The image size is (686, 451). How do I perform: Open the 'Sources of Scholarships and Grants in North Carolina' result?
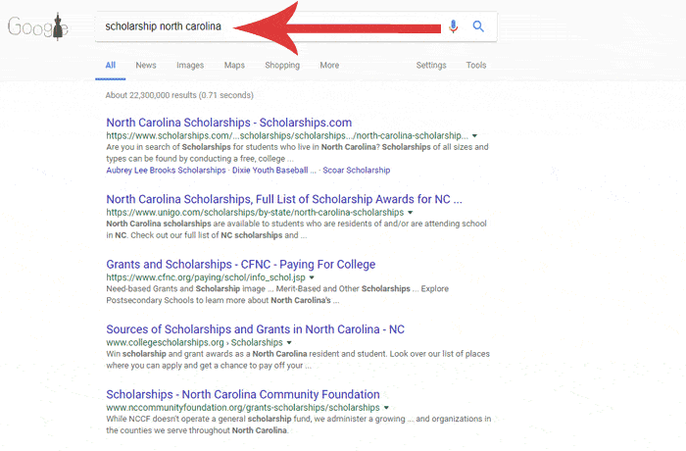coord(255,329)
